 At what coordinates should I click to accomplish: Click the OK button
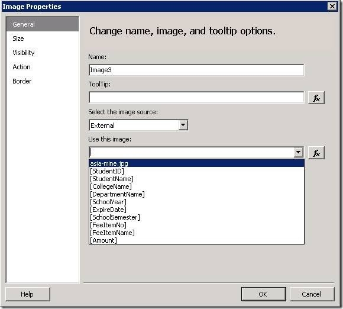[x=264, y=294]
